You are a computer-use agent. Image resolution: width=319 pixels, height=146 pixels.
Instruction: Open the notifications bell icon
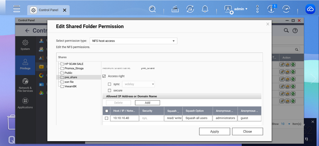(205, 9)
